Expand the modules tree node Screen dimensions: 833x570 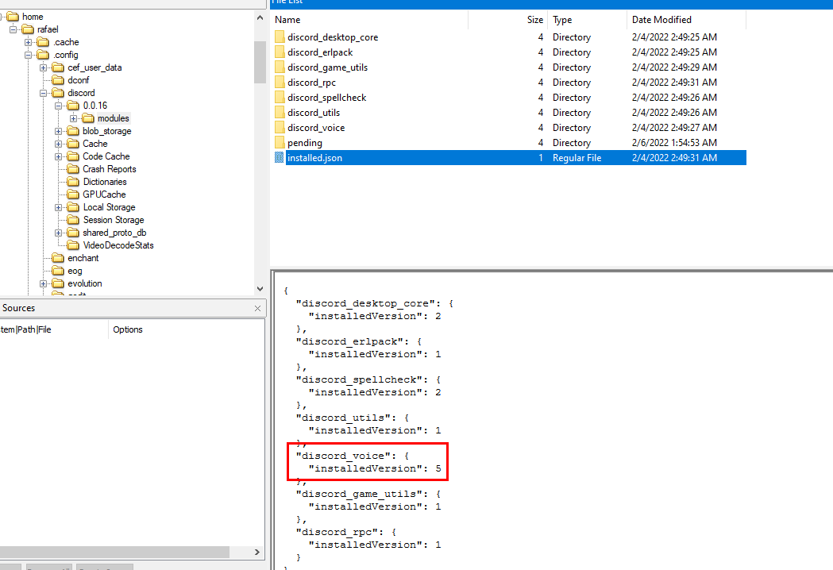pos(73,118)
